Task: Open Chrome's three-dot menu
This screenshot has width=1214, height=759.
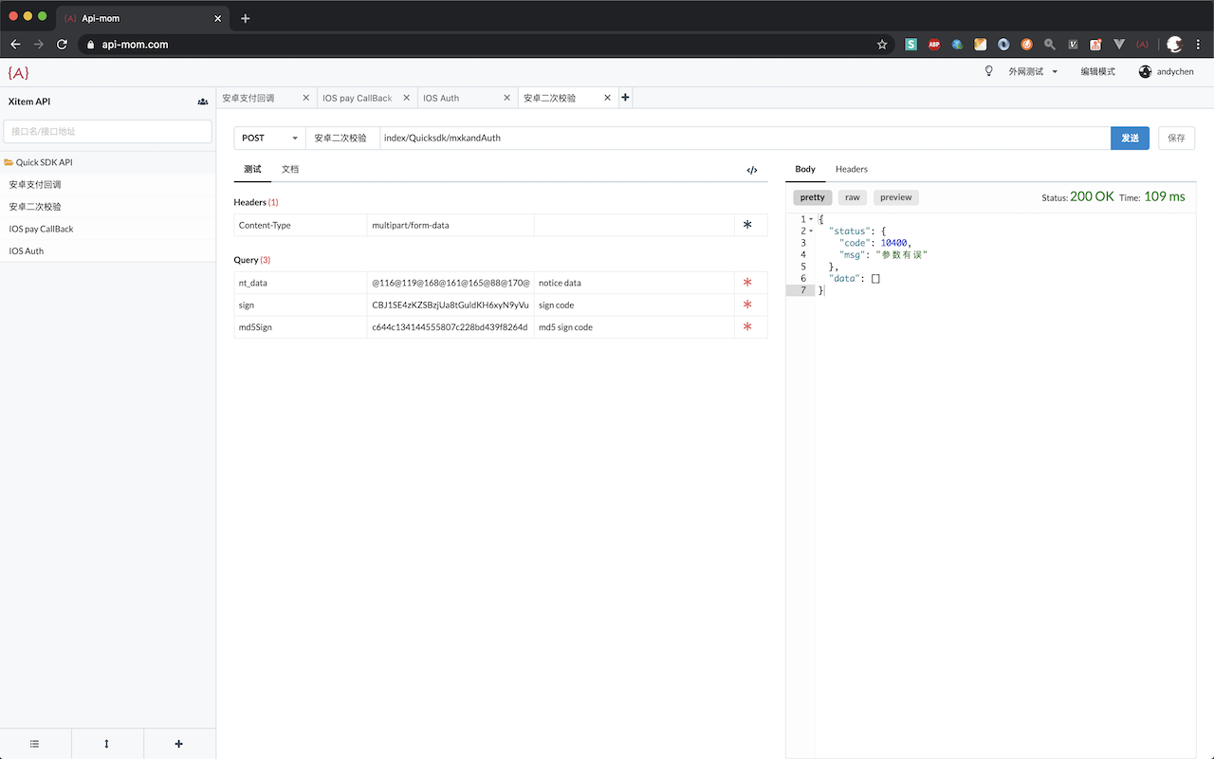Action: [1199, 45]
